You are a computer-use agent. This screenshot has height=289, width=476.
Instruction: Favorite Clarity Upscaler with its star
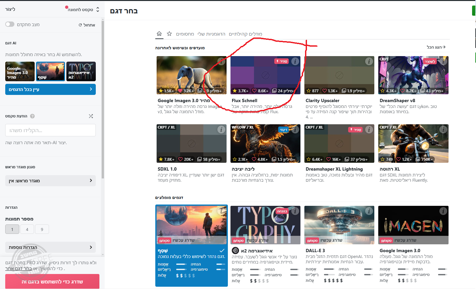coord(309,91)
